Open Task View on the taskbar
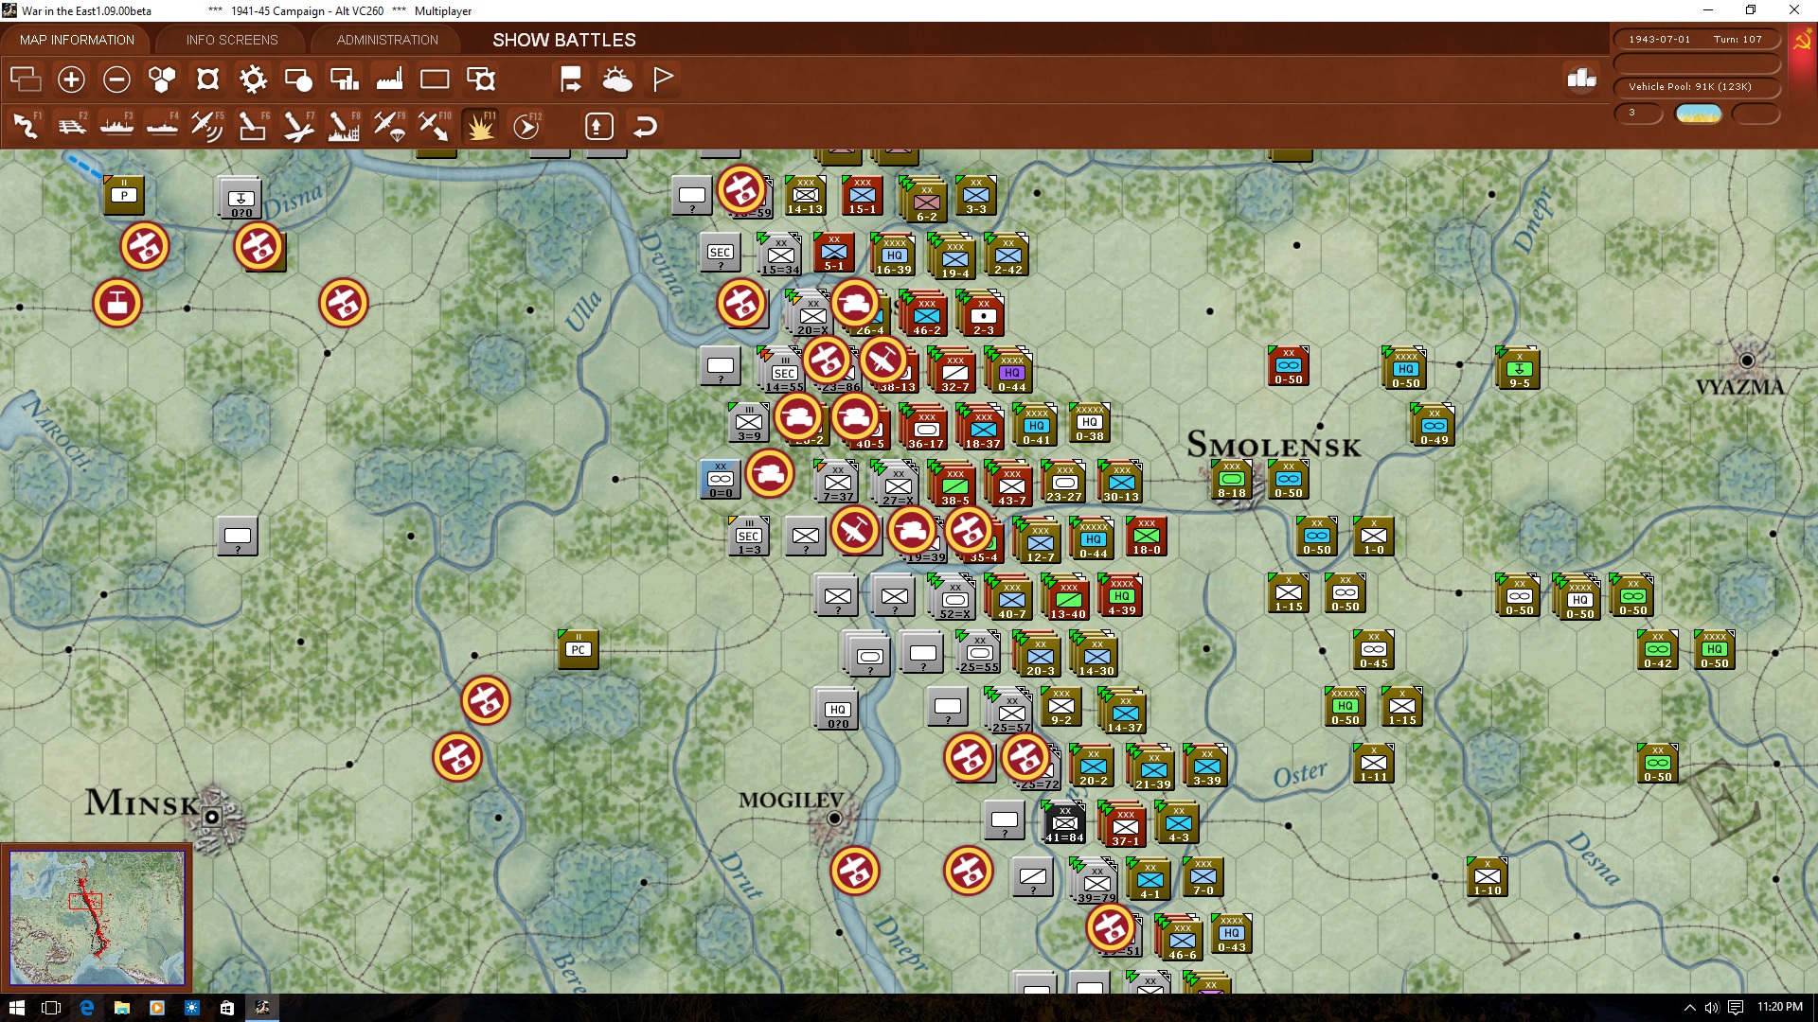The image size is (1818, 1022). point(52,1008)
